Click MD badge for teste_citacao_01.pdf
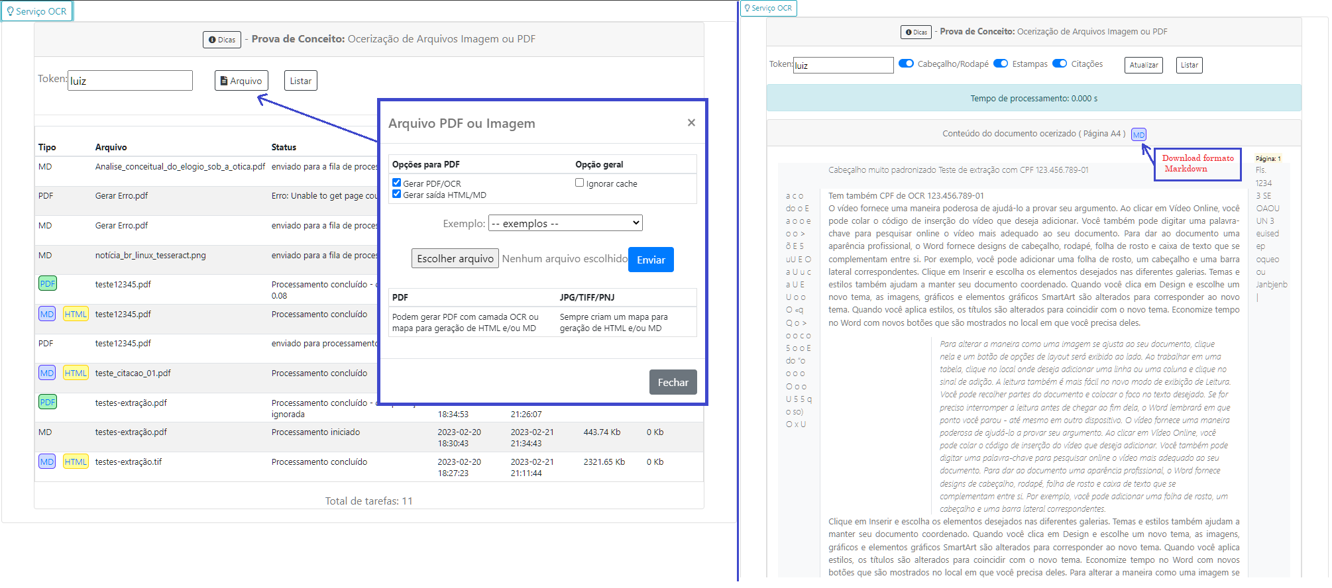The width and height of the screenshot is (1332, 588). (47, 373)
